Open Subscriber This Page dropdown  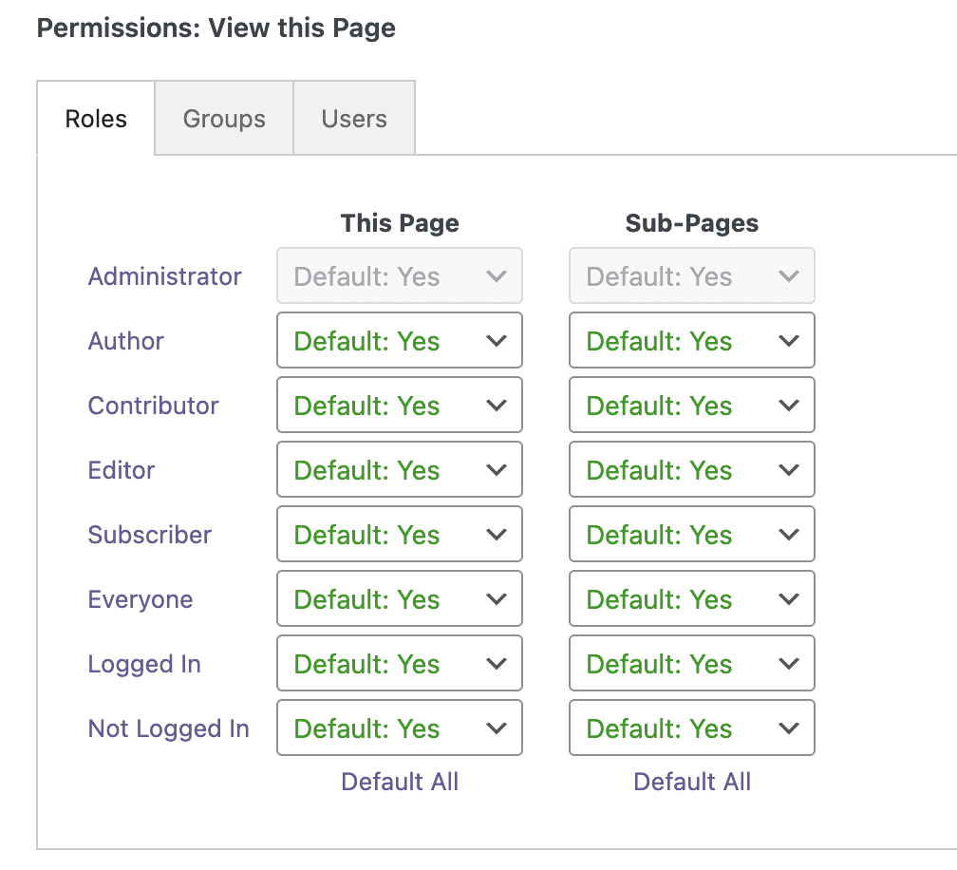point(400,535)
